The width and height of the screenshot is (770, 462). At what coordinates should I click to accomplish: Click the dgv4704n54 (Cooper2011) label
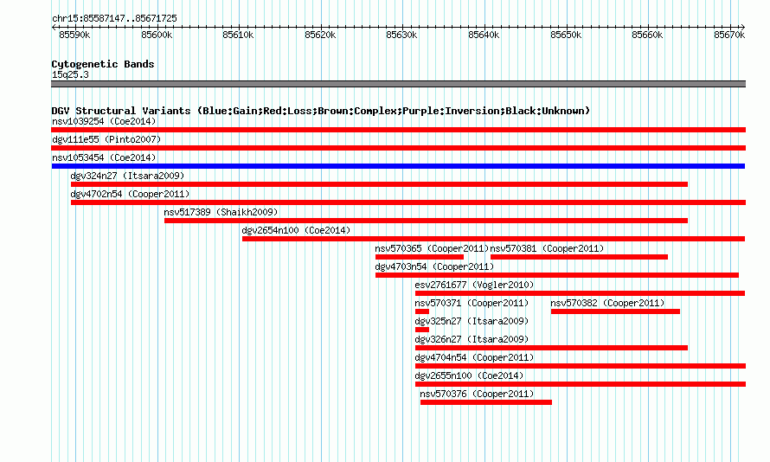pos(474,357)
